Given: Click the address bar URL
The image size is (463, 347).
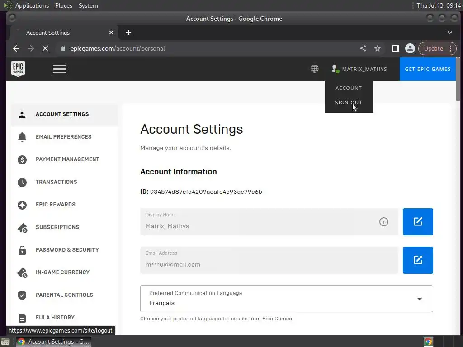Looking at the screenshot, I should 118,48.
